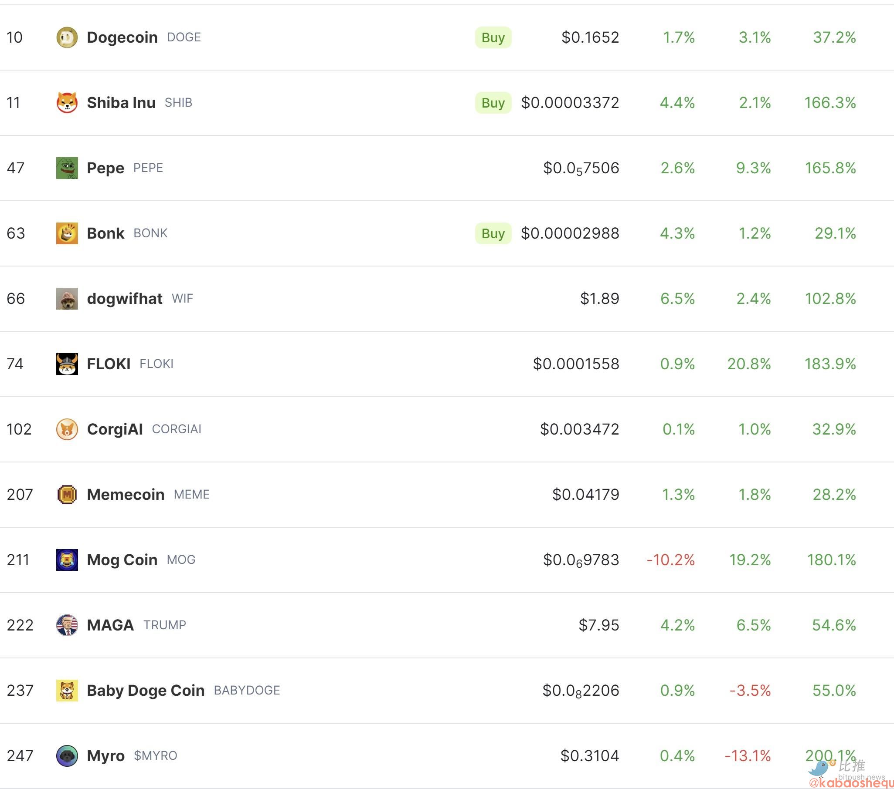The height and width of the screenshot is (789, 894).
Task: Click the Bonk coin logo icon
Action: pyautogui.click(x=67, y=233)
